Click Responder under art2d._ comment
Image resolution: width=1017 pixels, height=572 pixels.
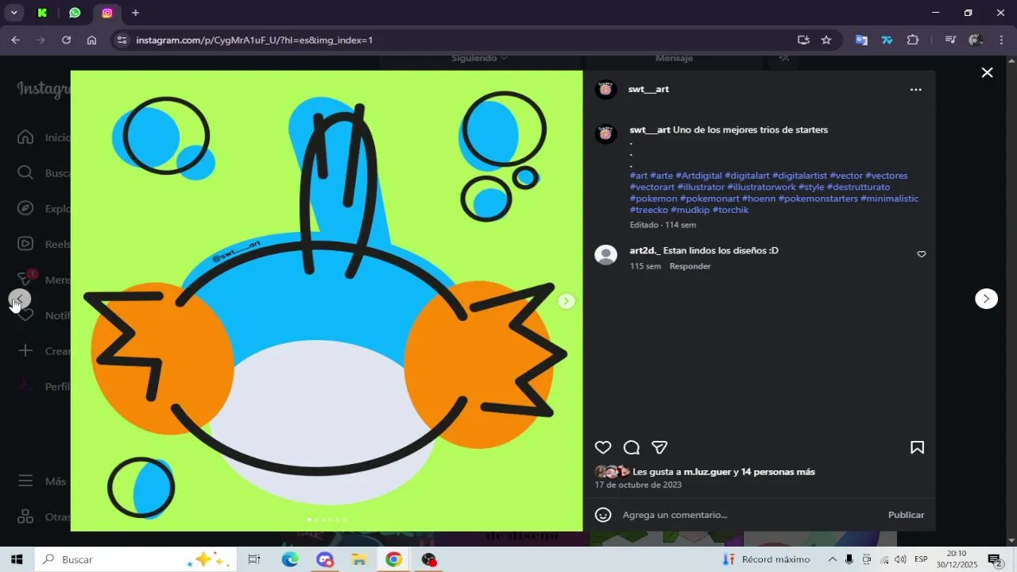pos(690,266)
